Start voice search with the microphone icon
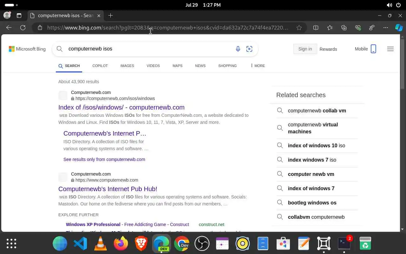 [238, 49]
